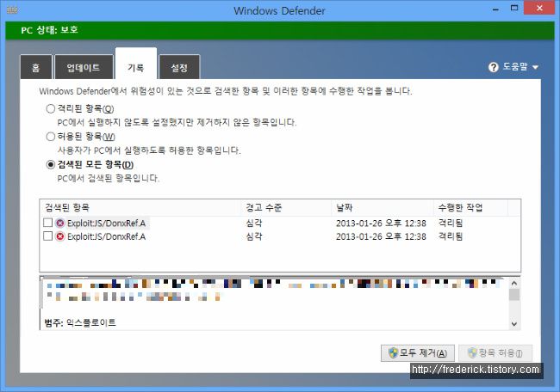560x392 pixels.
Task: Click the PC 상태: 보호 status banner
Action: coord(280,30)
